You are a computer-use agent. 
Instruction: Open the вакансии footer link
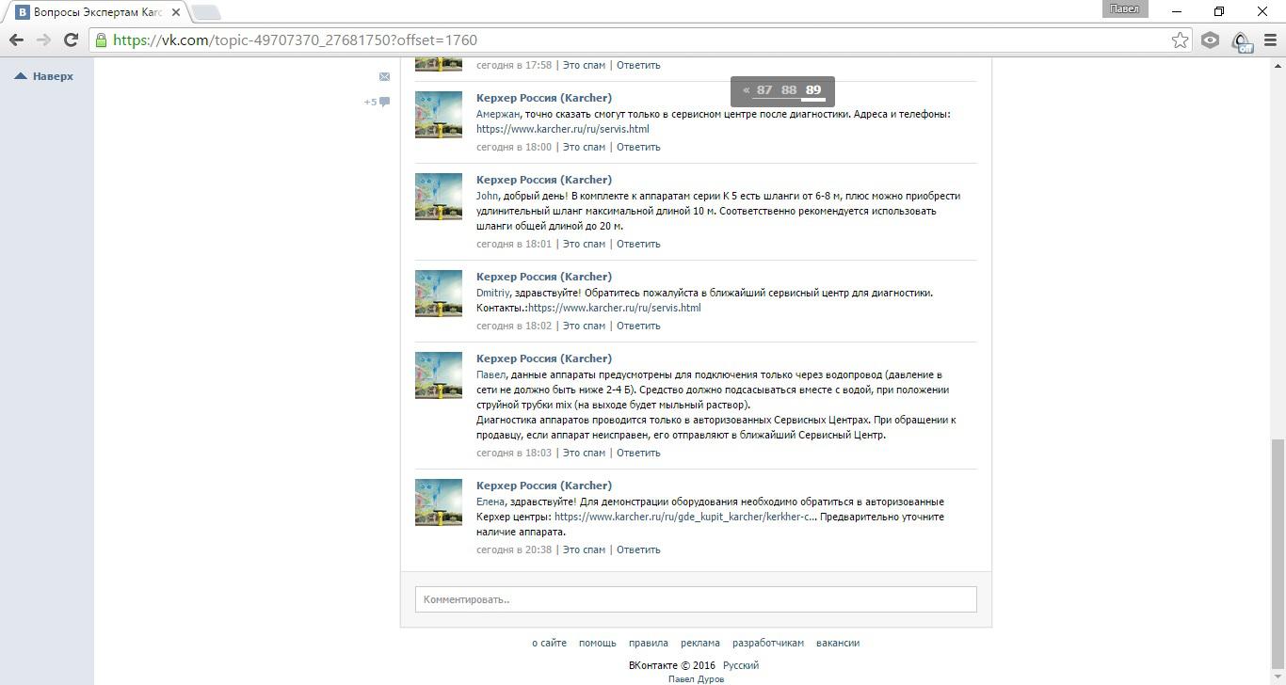point(838,643)
